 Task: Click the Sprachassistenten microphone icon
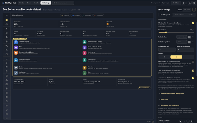[16, 60]
